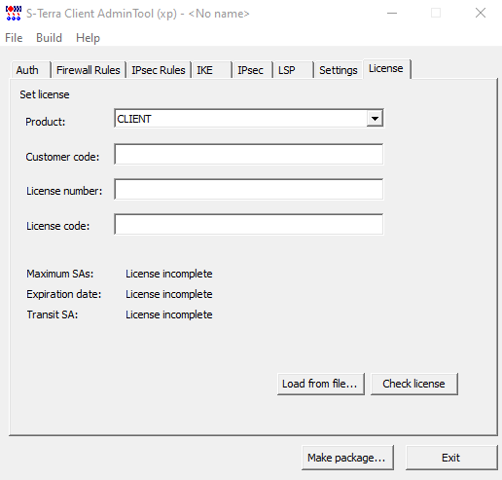This screenshot has width=502, height=480.
Task: Open the File menu
Action: [x=14, y=38]
